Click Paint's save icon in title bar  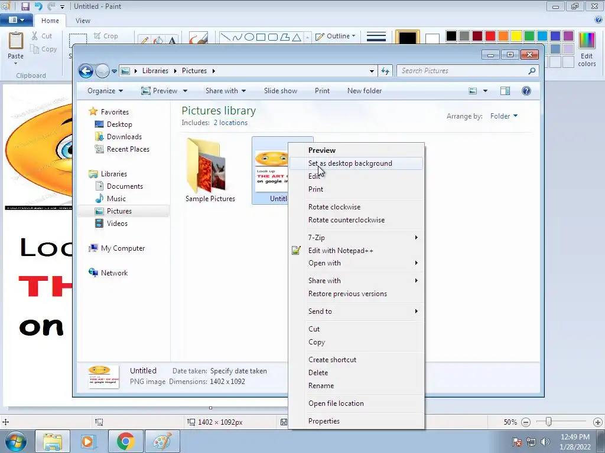tap(25, 6)
